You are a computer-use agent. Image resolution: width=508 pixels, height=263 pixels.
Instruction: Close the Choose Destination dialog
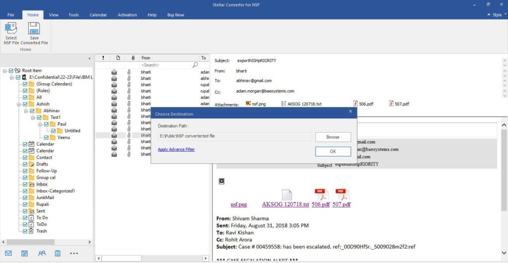350,111
